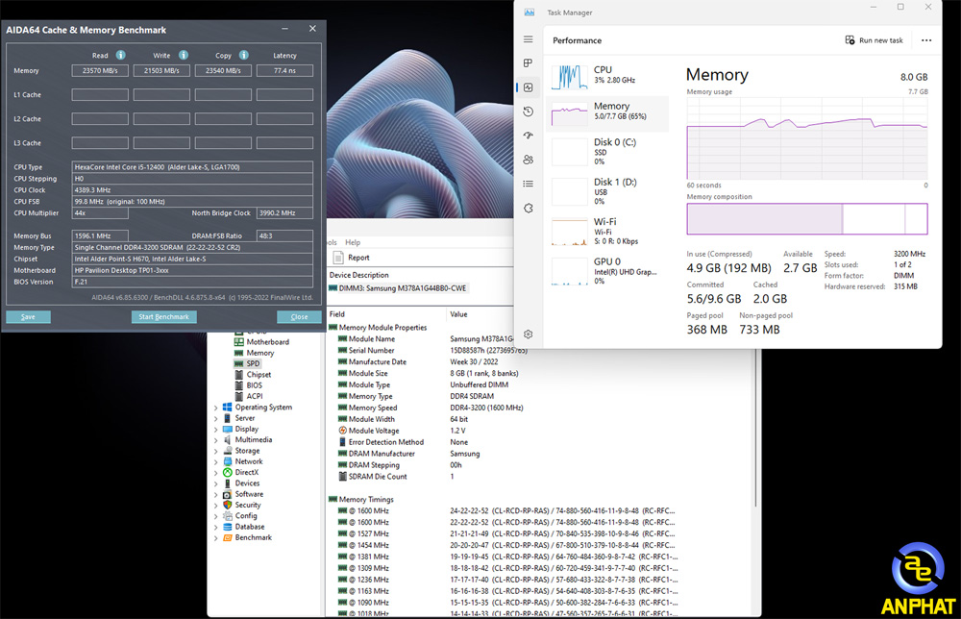Open the Users page in Task Manager
The width and height of the screenshot is (961, 619).
pos(529,160)
